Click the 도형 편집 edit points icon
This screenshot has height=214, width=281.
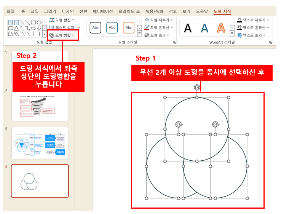click(52, 20)
